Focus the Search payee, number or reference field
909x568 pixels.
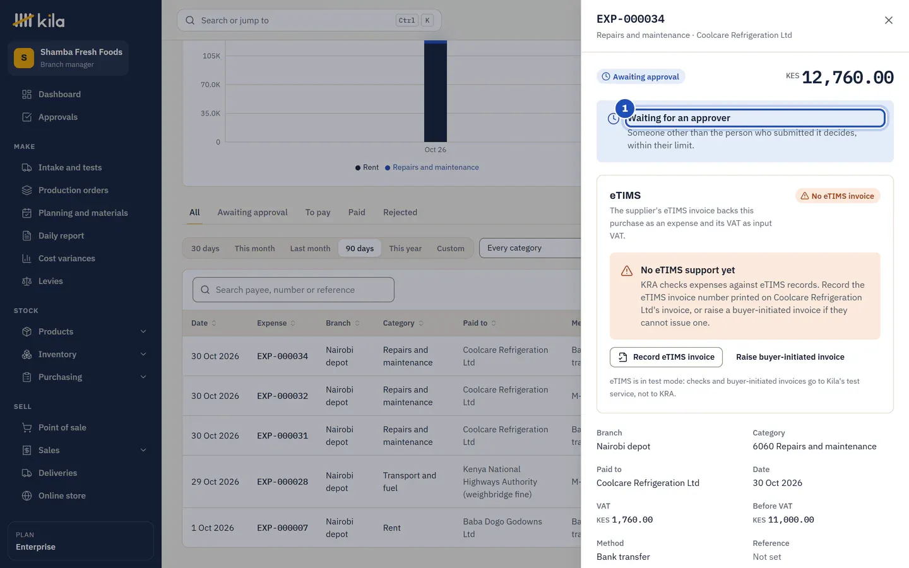[x=294, y=290]
